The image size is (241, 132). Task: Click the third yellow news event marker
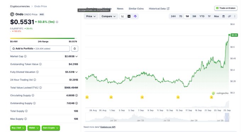[x=142, y=97]
